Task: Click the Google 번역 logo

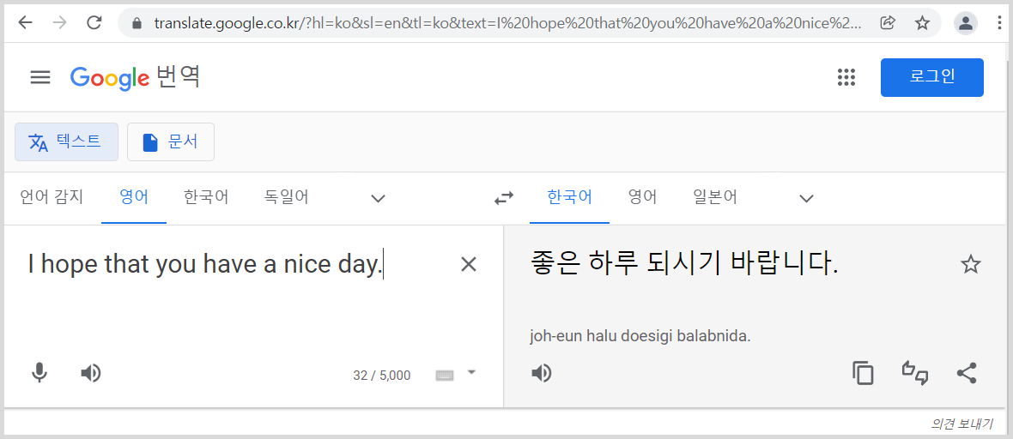Action: (x=135, y=77)
